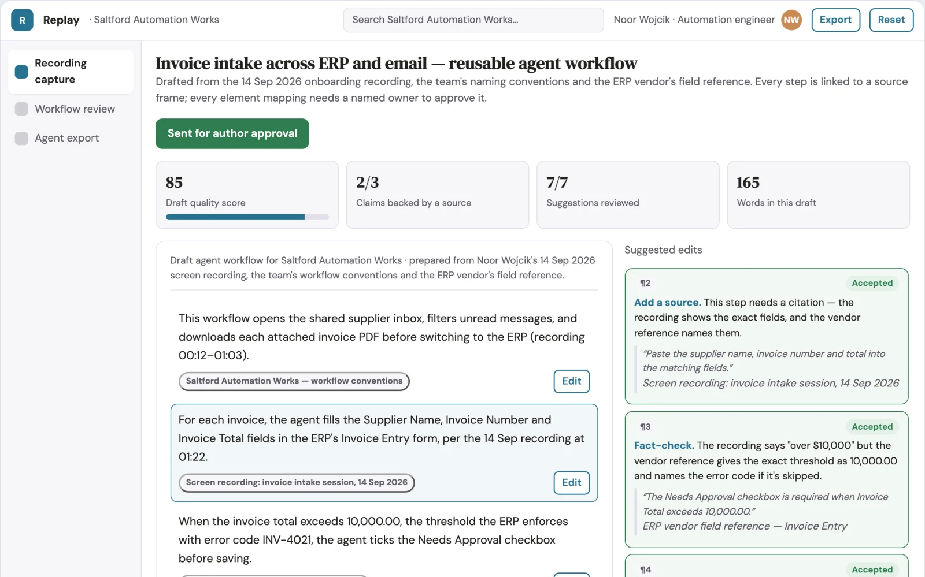The height and width of the screenshot is (577, 925).
Task: Click the 'Paste the supplier name' quote
Action: (x=764, y=361)
